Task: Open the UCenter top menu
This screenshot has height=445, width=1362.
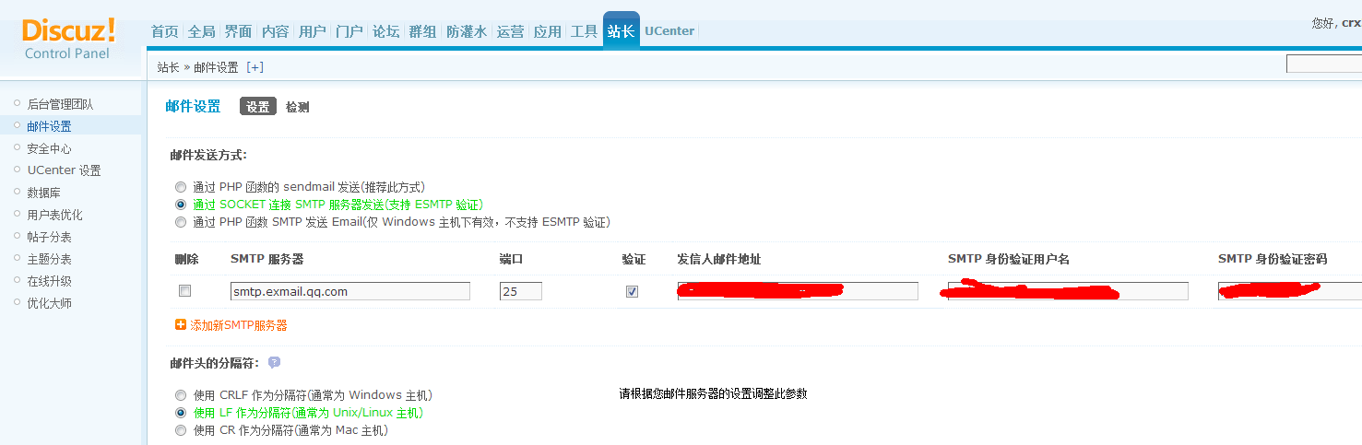Action: click(669, 31)
